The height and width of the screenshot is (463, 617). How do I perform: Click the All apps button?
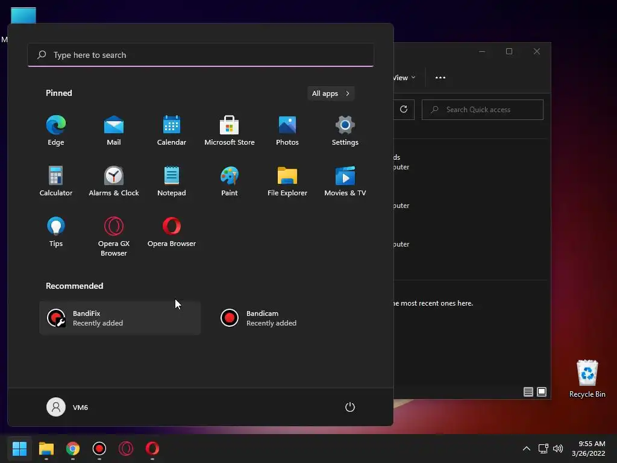point(331,93)
